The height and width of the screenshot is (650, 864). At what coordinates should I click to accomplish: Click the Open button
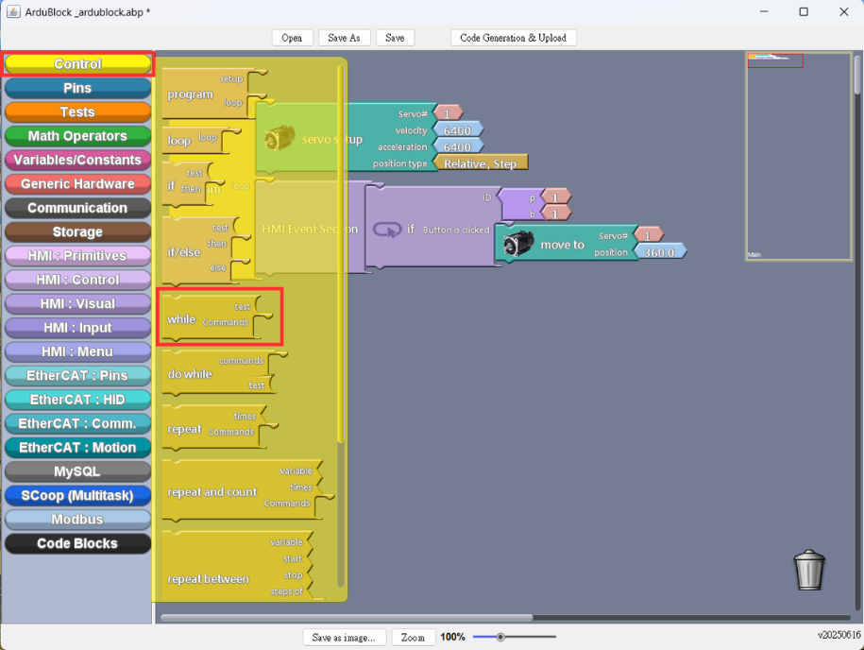[292, 38]
